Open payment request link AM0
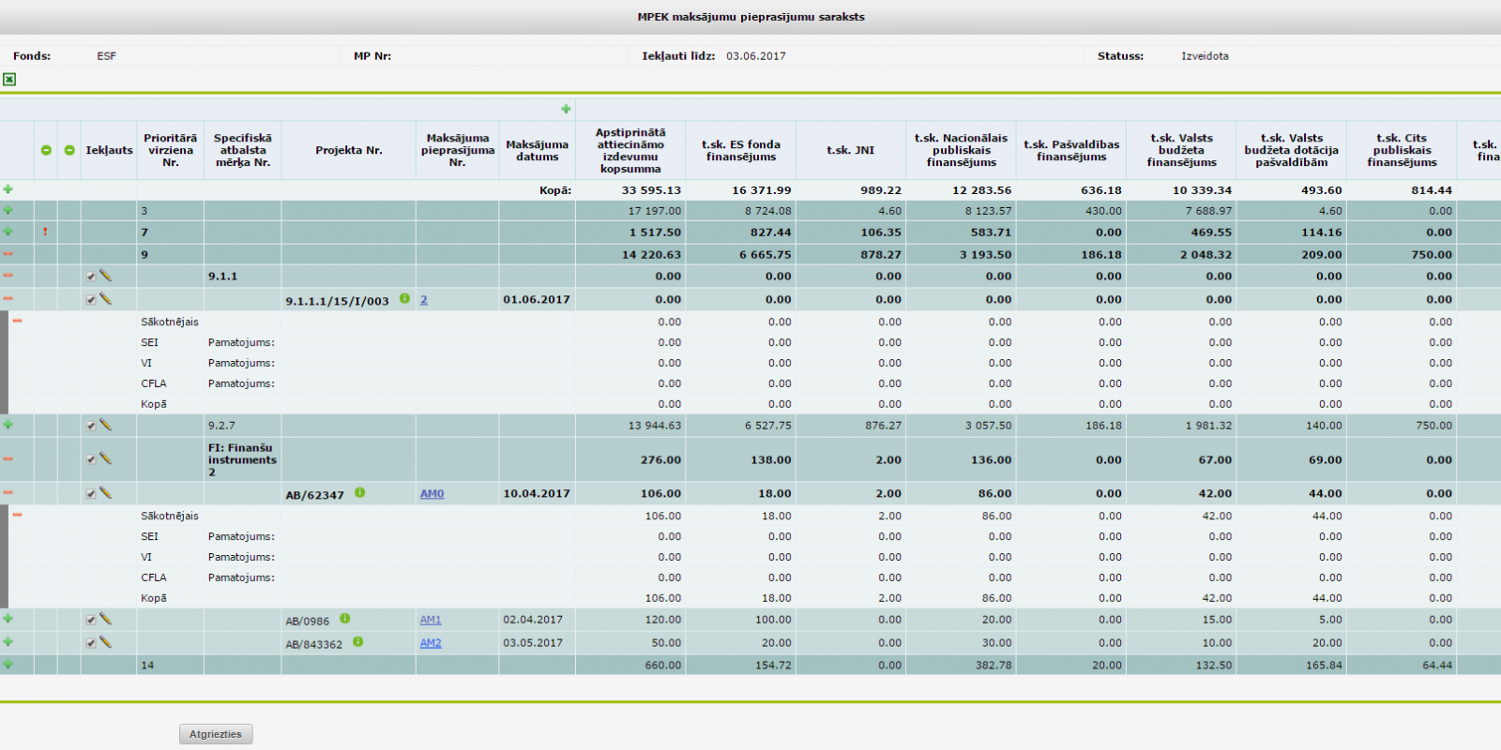Image resolution: width=1501 pixels, height=750 pixels. tap(432, 494)
